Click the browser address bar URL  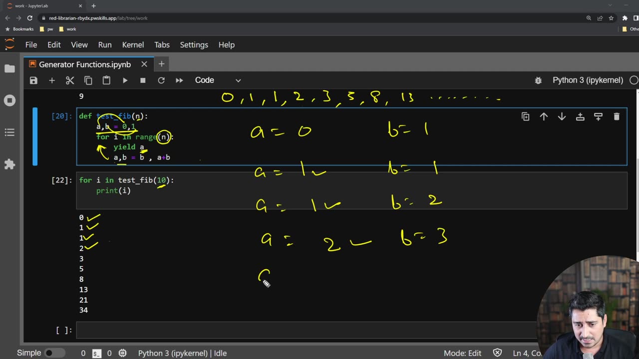98,18
